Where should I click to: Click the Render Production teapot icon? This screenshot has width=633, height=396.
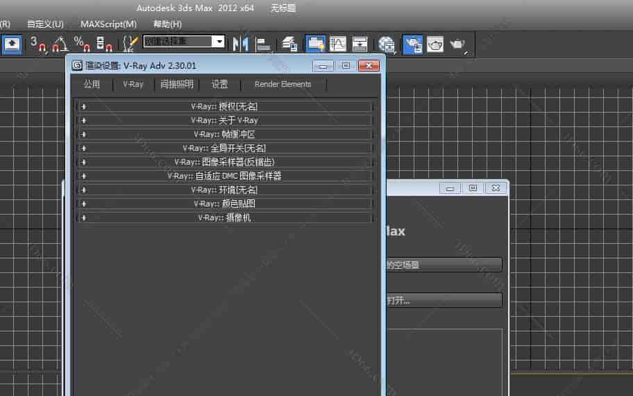[x=457, y=44]
